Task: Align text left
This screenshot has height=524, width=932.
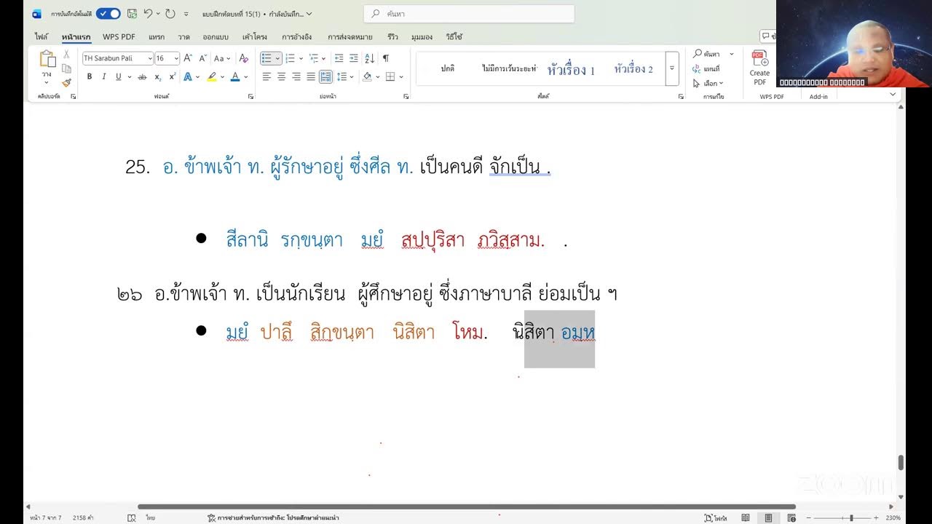Action: click(x=266, y=76)
